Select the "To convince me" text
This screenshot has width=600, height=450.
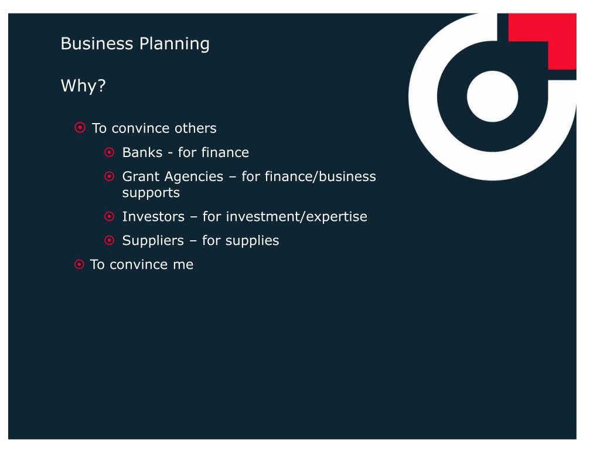pyautogui.click(x=142, y=264)
